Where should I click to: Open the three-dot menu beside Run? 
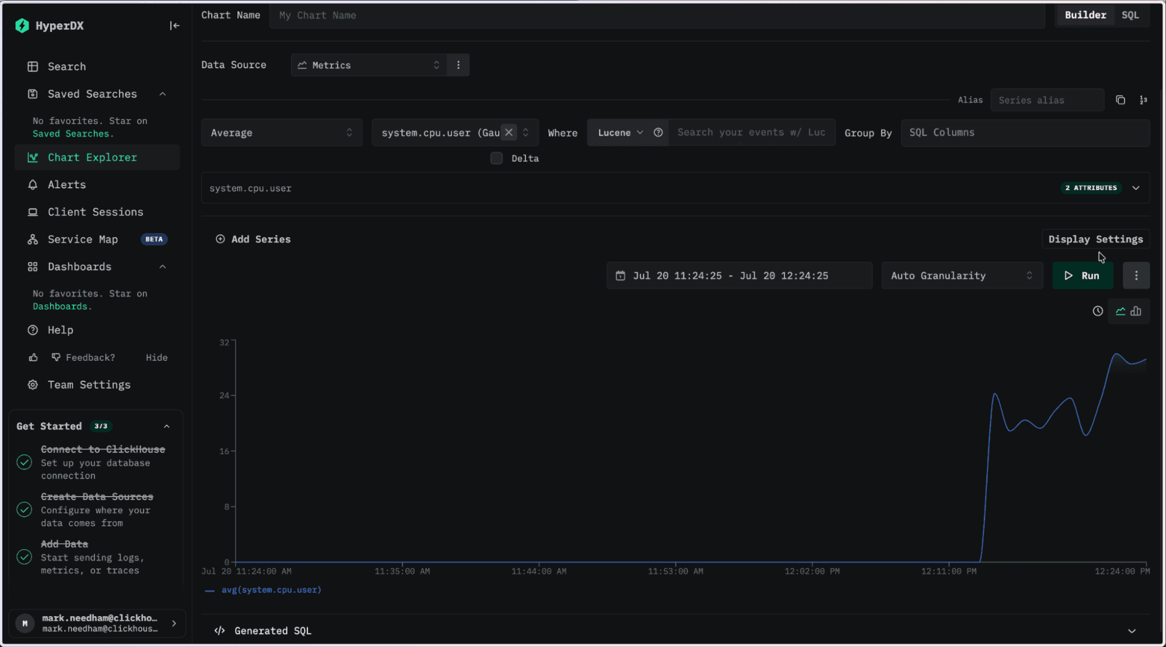[x=1136, y=276]
